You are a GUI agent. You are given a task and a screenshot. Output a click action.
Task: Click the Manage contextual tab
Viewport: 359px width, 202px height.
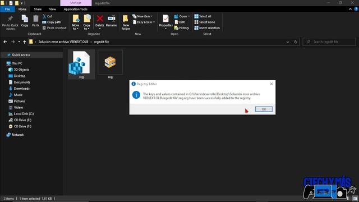(76, 3)
